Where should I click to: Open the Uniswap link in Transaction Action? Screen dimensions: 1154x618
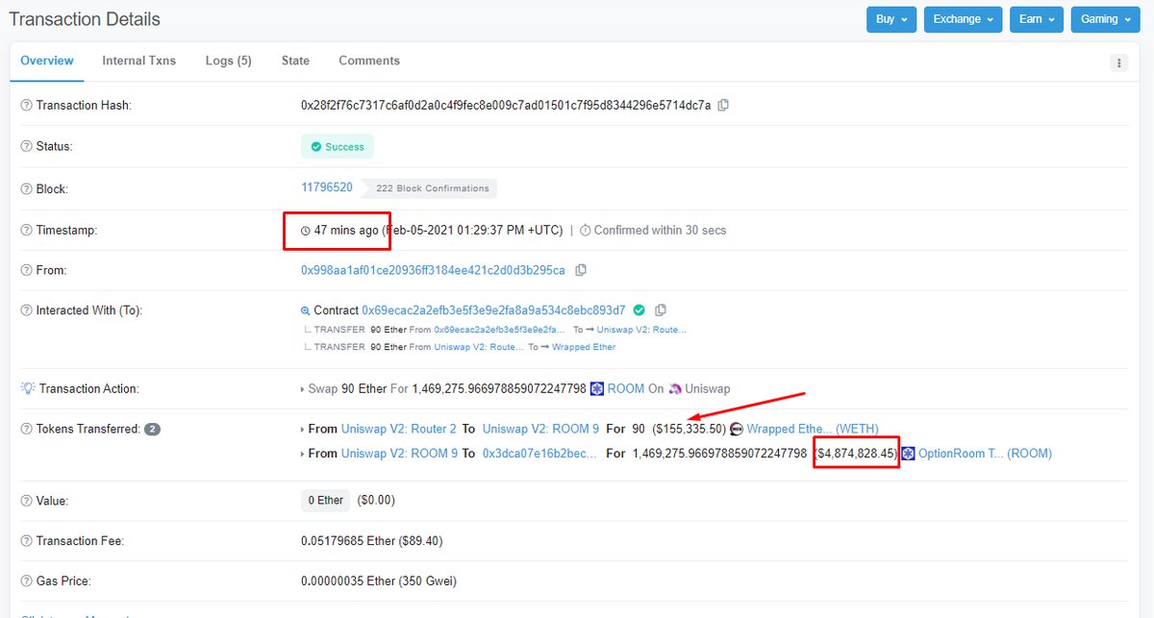click(x=708, y=388)
